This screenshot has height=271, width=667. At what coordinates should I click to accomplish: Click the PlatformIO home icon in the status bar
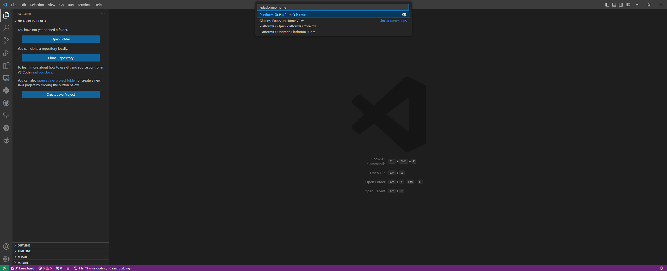click(x=68, y=268)
